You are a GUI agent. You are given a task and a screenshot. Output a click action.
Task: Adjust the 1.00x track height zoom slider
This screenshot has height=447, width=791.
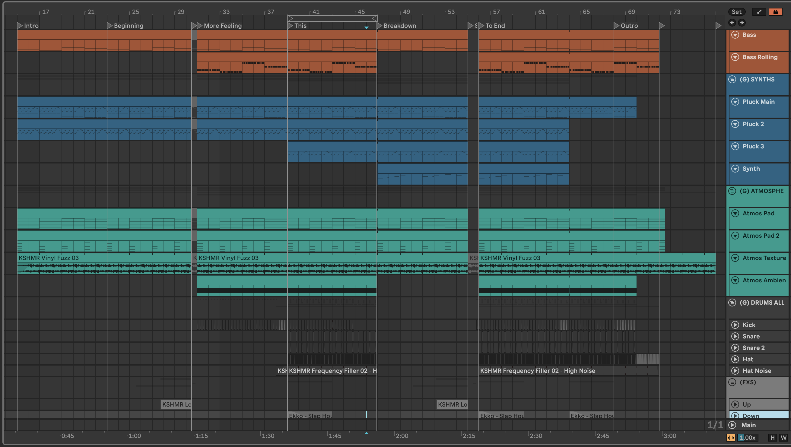(x=747, y=437)
